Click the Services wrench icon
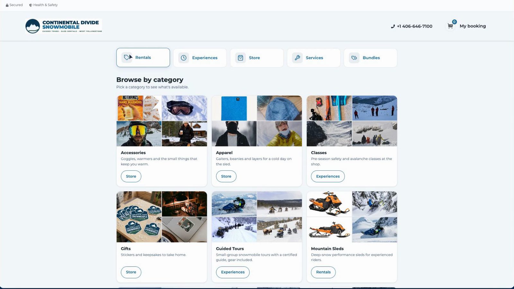 coord(297,58)
